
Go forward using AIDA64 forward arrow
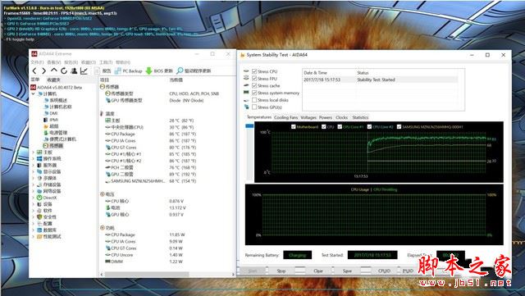pos(43,71)
